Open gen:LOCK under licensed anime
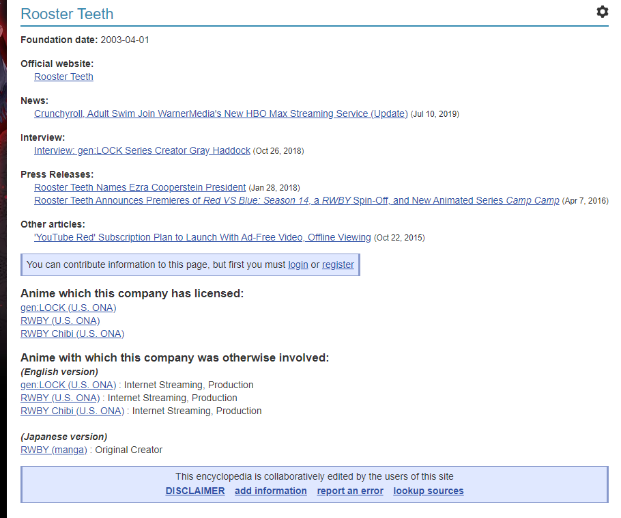Viewport: 621px width, 518px height. (68, 308)
